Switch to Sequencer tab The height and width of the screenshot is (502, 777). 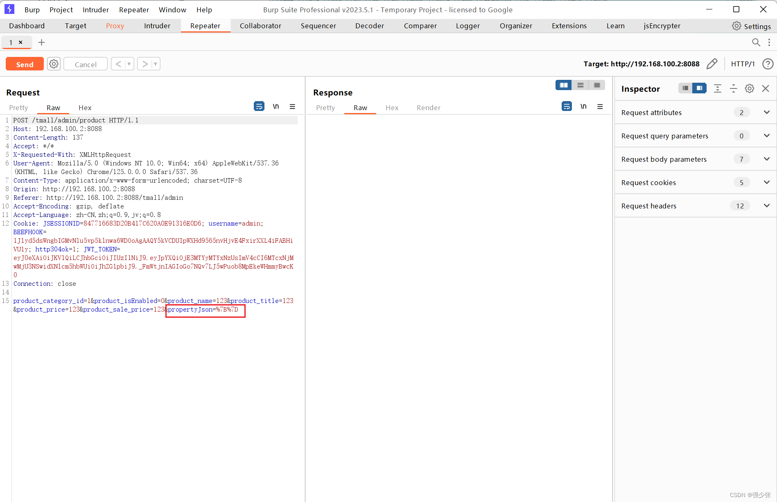[318, 25]
